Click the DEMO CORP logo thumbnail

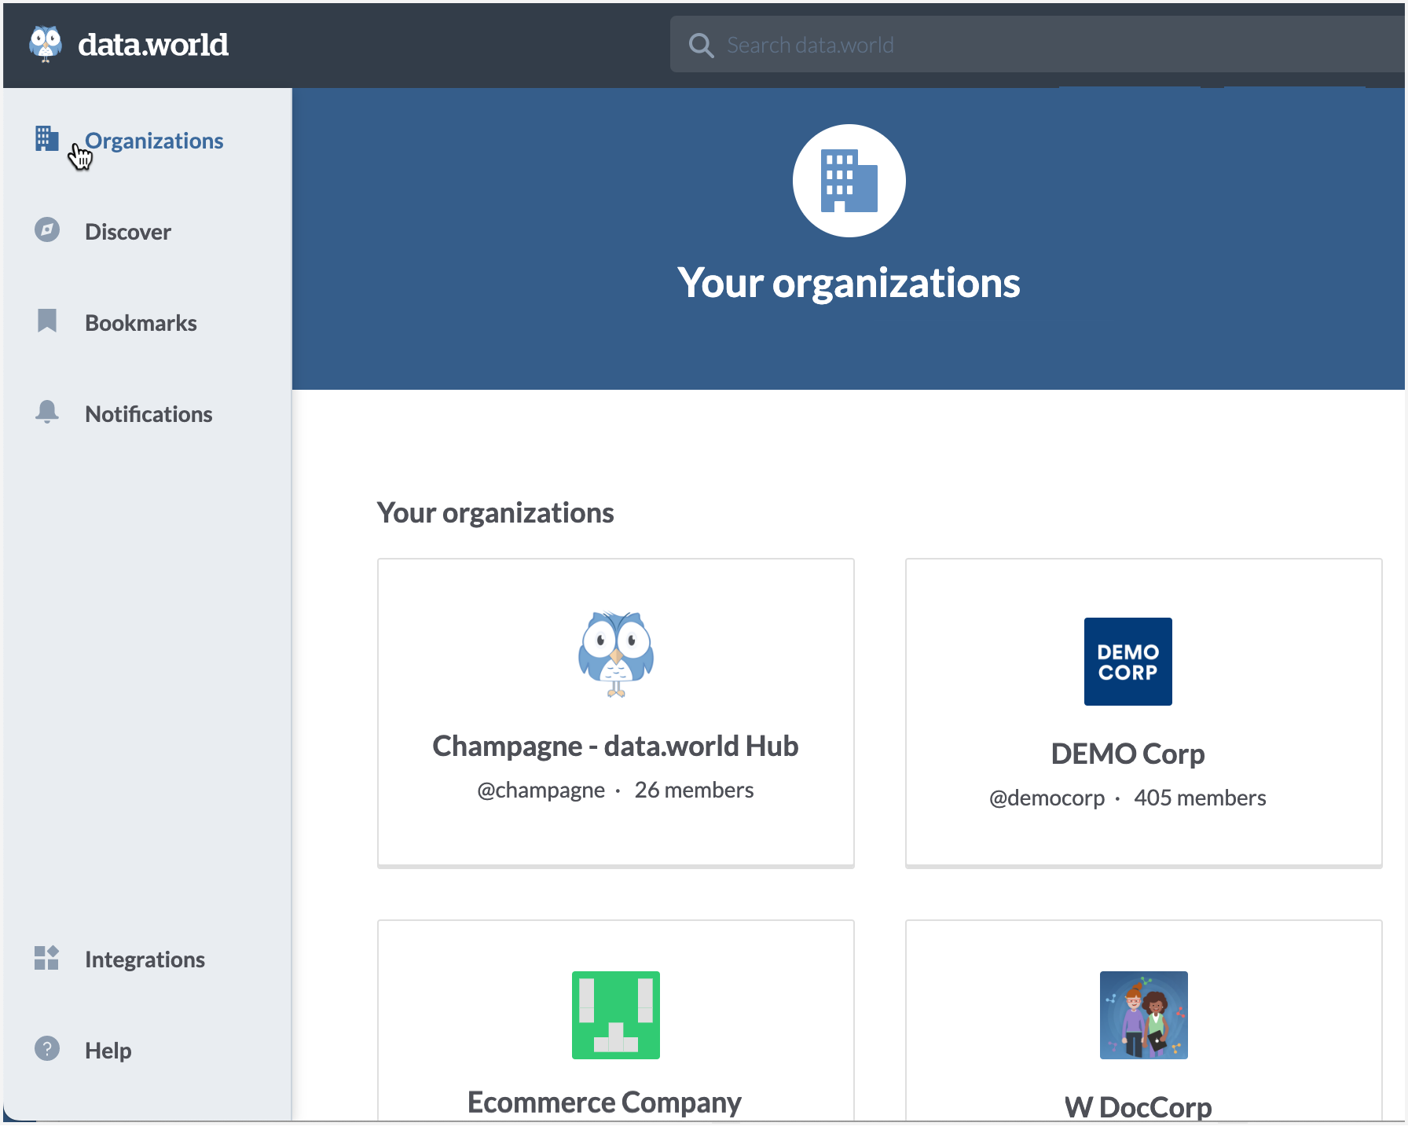[1128, 662]
